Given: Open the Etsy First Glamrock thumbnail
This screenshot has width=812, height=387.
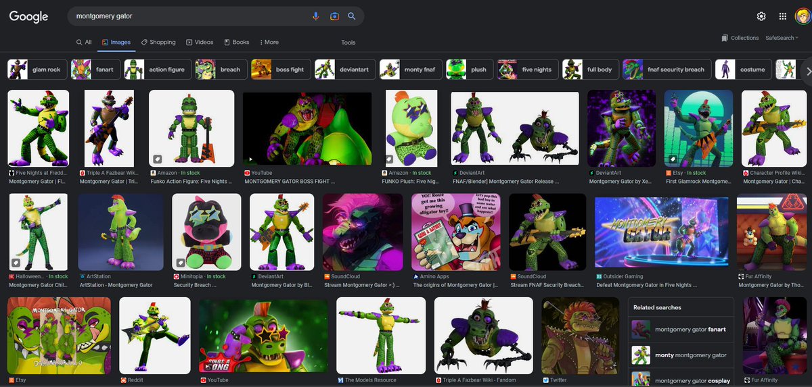Looking at the screenshot, I should (x=698, y=128).
